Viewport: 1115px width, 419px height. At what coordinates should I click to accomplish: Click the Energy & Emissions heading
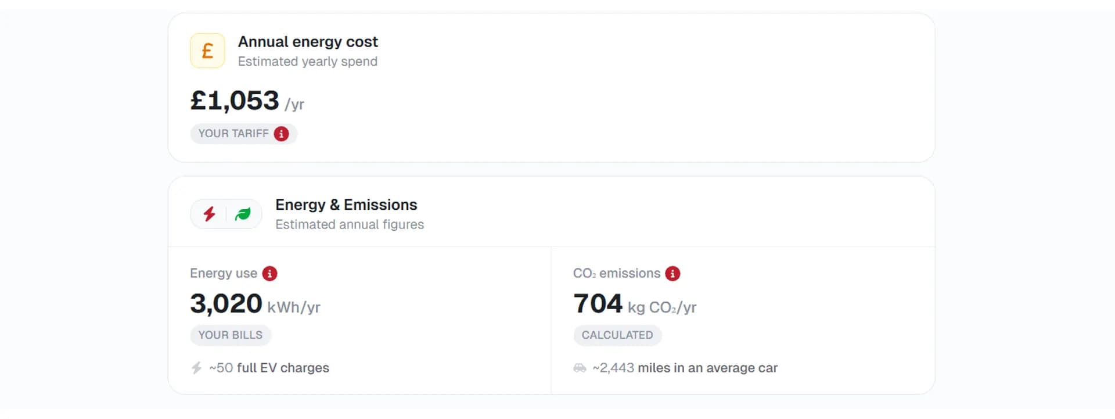[346, 205]
